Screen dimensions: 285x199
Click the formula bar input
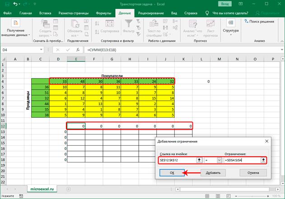(182, 50)
